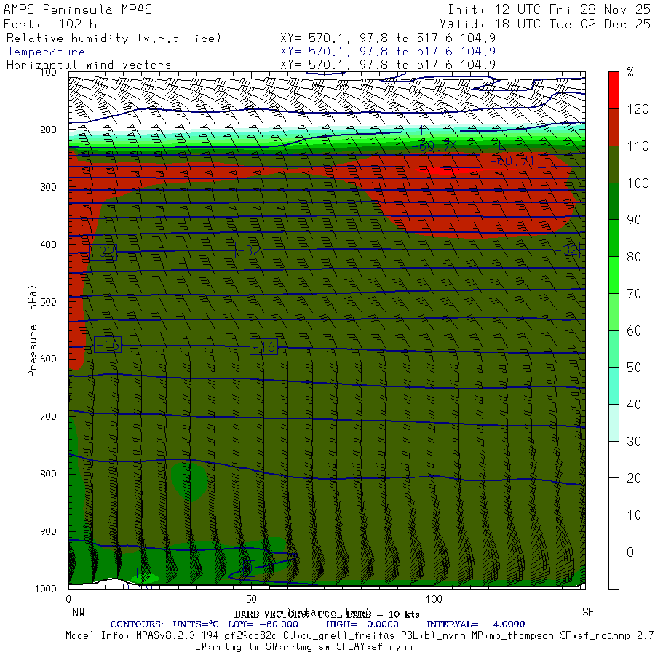
Task: Select the '%' unit label above the colorbar
Action: pyautogui.click(x=630, y=72)
